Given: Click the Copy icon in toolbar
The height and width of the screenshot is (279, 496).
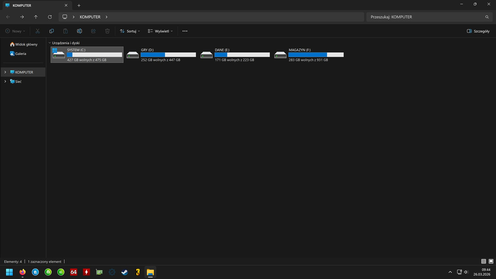Looking at the screenshot, I should click(52, 31).
